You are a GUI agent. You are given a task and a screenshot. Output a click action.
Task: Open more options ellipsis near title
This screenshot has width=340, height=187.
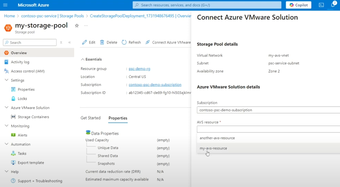[x=86, y=26]
